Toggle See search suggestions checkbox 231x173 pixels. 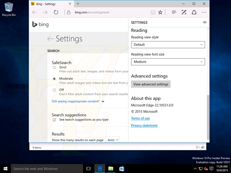pos(54,120)
